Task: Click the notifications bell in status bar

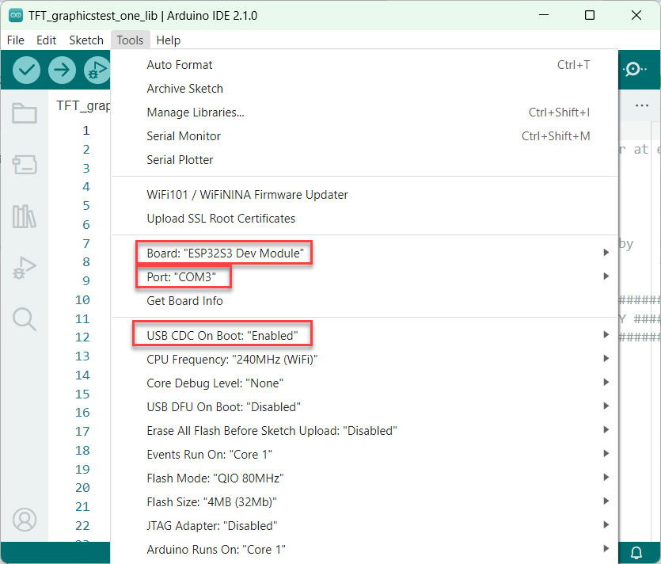Action: click(x=636, y=552)
